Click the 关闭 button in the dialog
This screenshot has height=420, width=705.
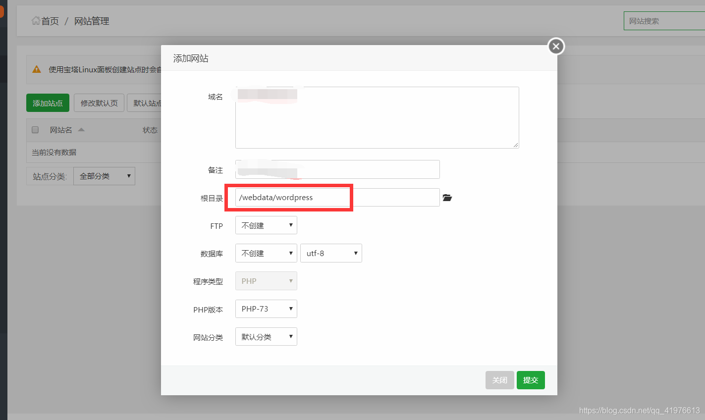499,380
